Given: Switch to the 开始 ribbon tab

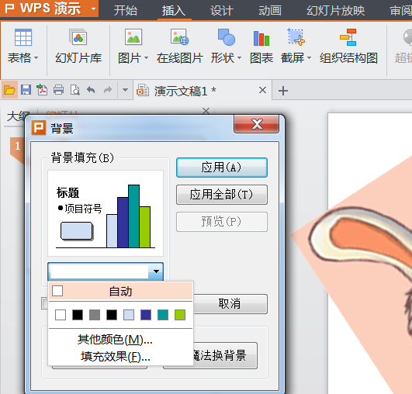Looking at the screenshot, I should pos(126,11).
